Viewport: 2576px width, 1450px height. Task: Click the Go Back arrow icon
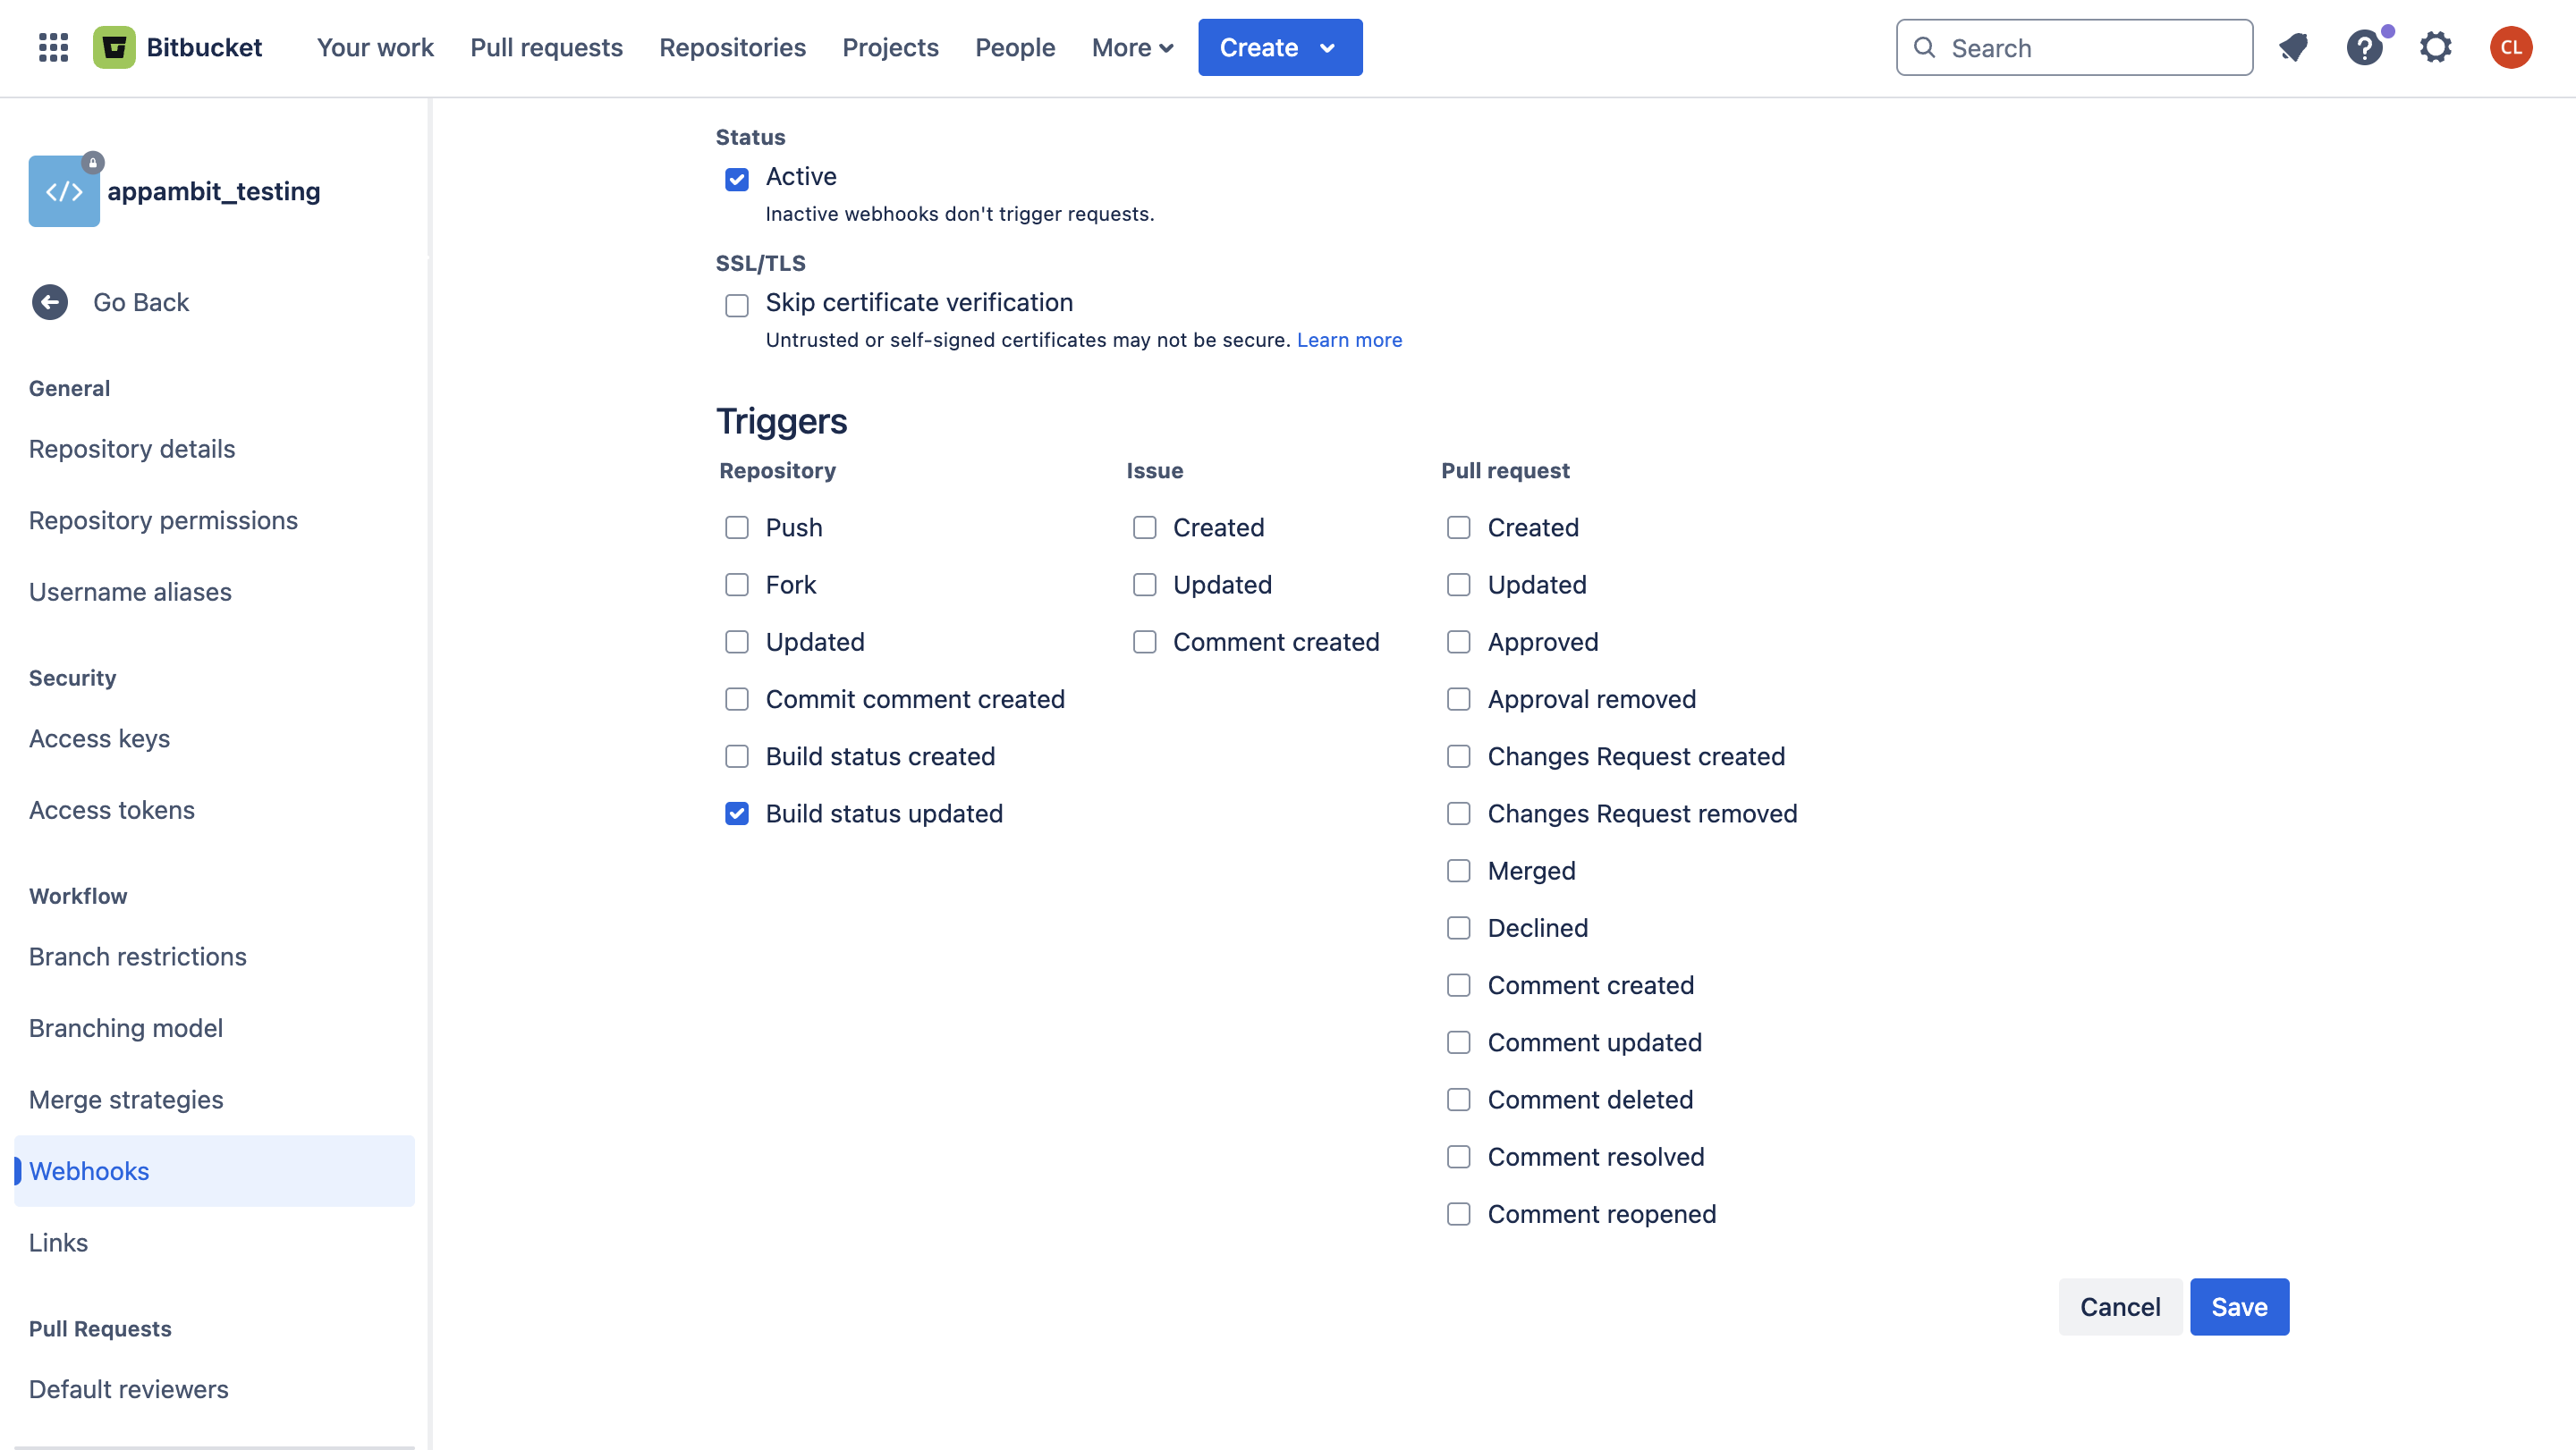pyautogui.click(x=50, y=302)
